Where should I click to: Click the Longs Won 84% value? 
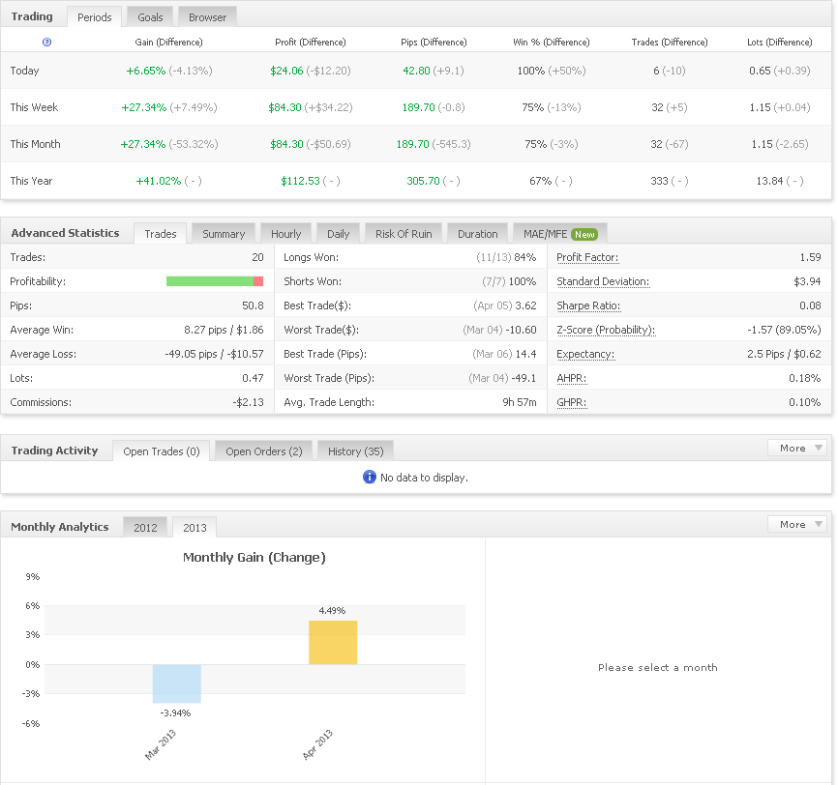tap(524, 257)
